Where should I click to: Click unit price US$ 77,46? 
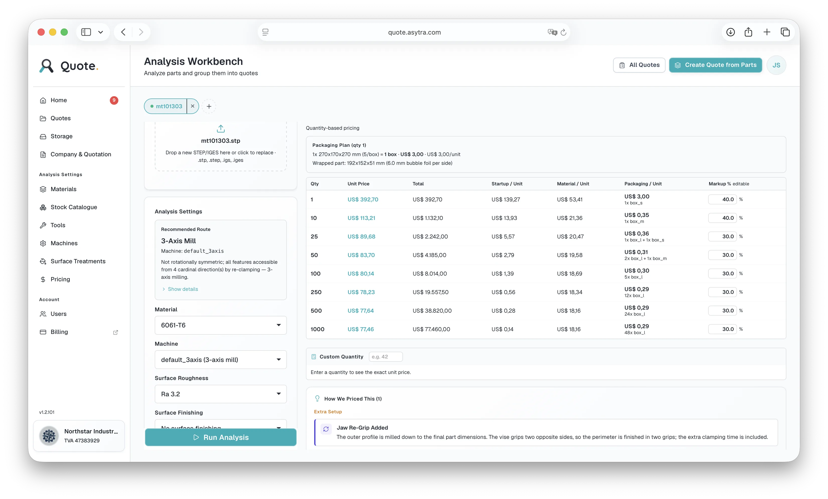[x=361, y=329]
